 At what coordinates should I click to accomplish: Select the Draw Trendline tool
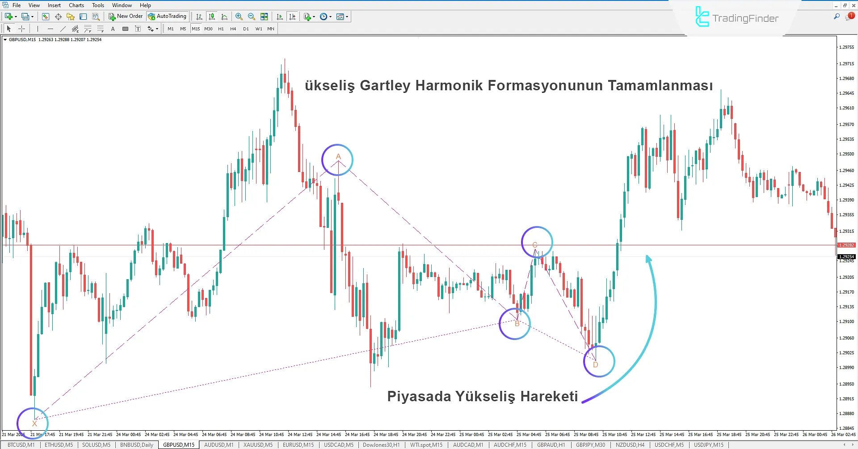click(x=63, y=28)
